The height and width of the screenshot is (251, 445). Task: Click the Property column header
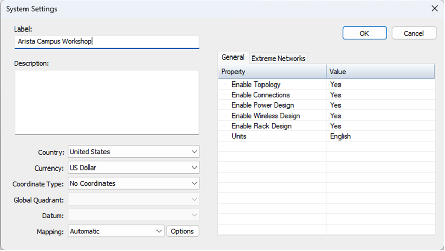tap(273, 72)
